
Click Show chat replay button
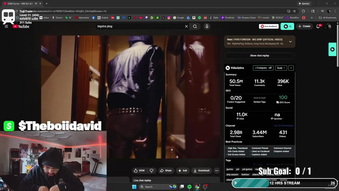pos(260,55)
